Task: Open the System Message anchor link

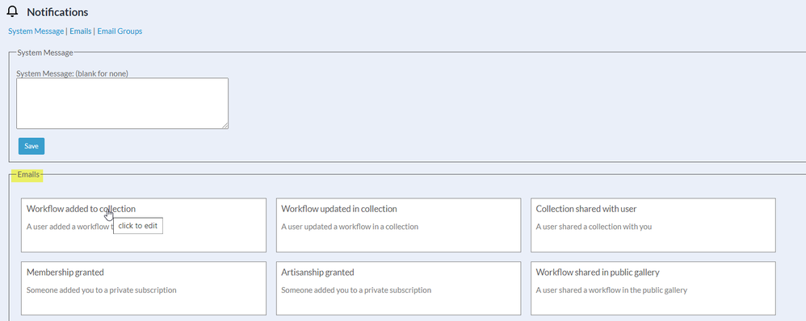Action: (x=36, y=31)
